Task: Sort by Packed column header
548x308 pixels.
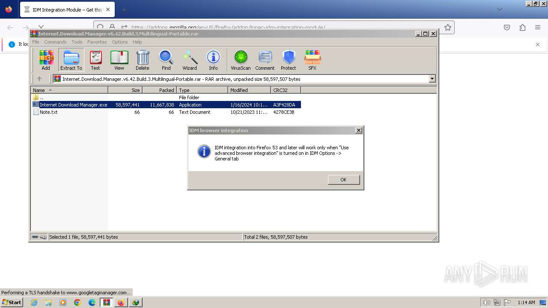Action: (159, 90)
